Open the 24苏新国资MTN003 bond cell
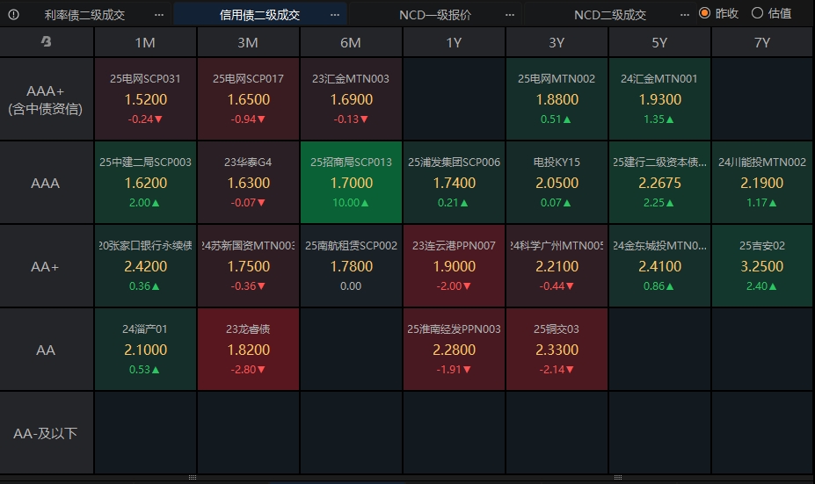The image size is (815, 484). coord(248,266)
